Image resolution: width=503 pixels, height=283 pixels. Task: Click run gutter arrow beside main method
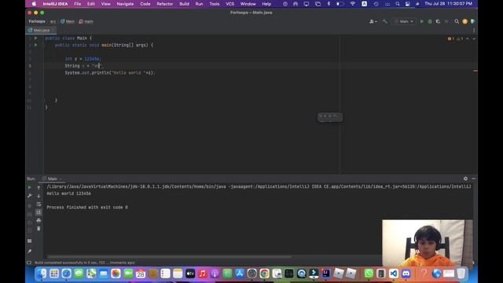pyautogui.click(x=35, y=45)
